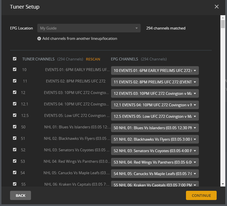Toggle the select-all tuner channels checkbox
This screenshot has width=227, height=206.
click(15, 59)
